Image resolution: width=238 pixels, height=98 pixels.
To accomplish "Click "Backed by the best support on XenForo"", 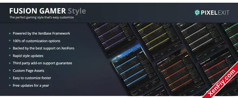I will (44, 48).
